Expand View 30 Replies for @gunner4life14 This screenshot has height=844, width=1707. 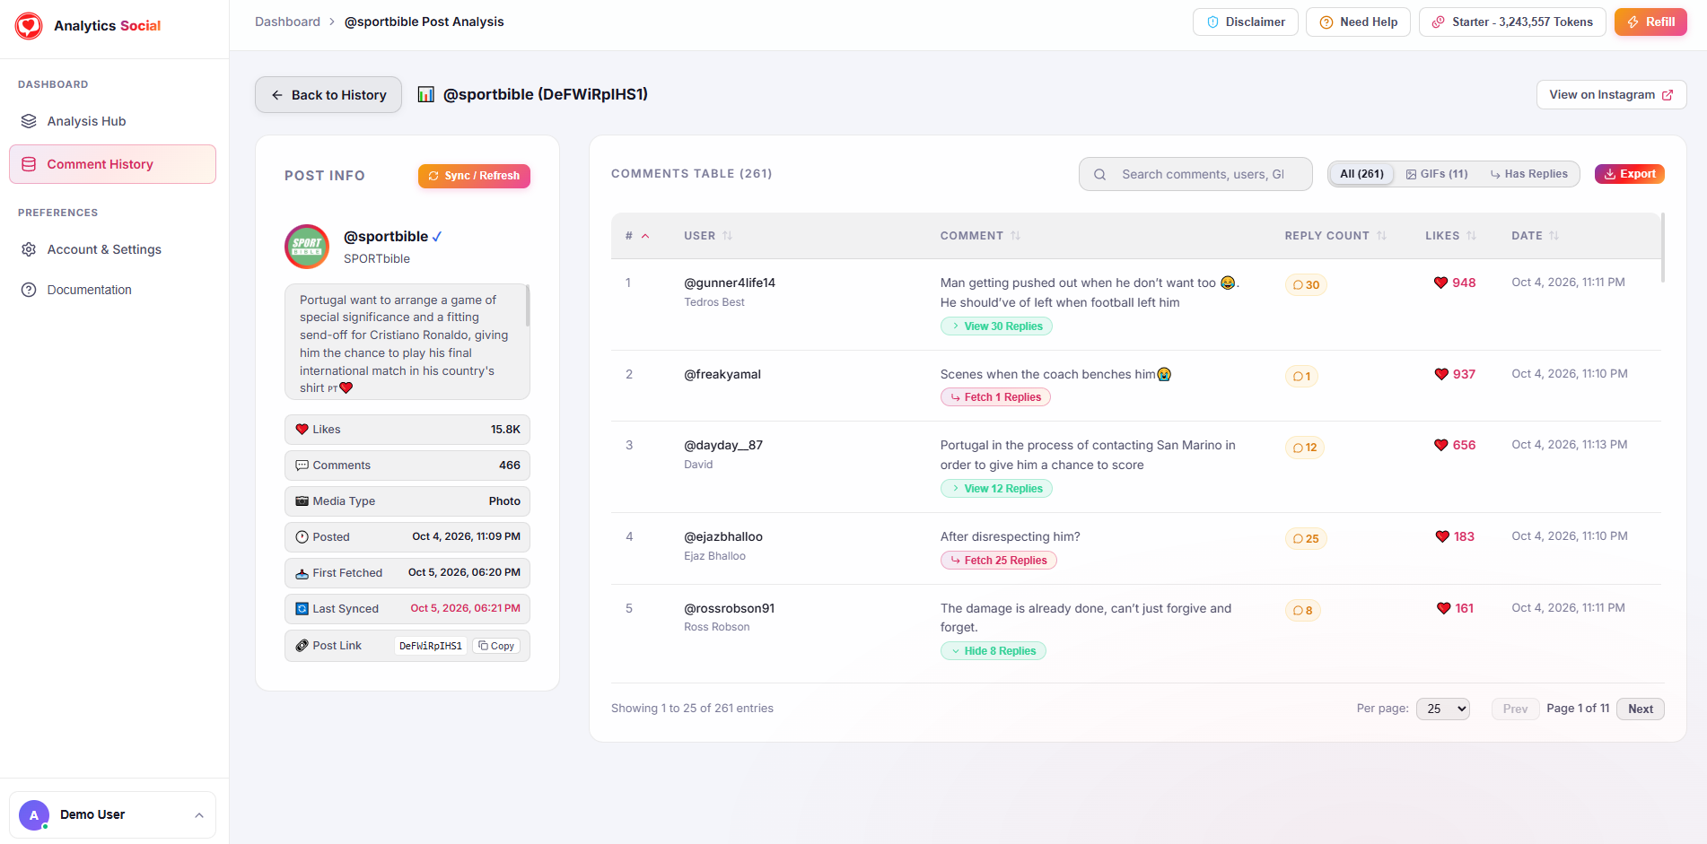click(996, 326)
